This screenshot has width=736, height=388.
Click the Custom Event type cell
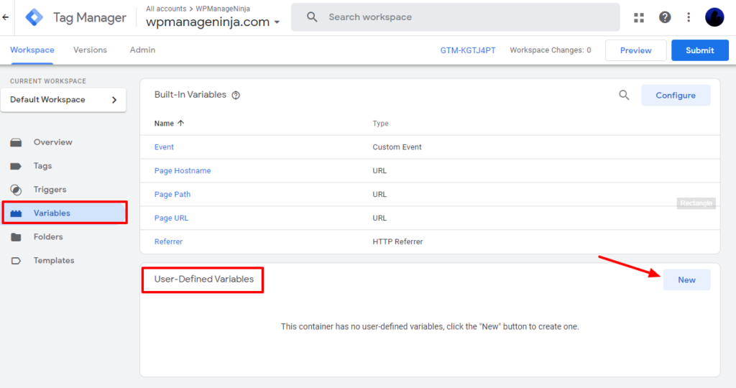click(x=397, y=147)
